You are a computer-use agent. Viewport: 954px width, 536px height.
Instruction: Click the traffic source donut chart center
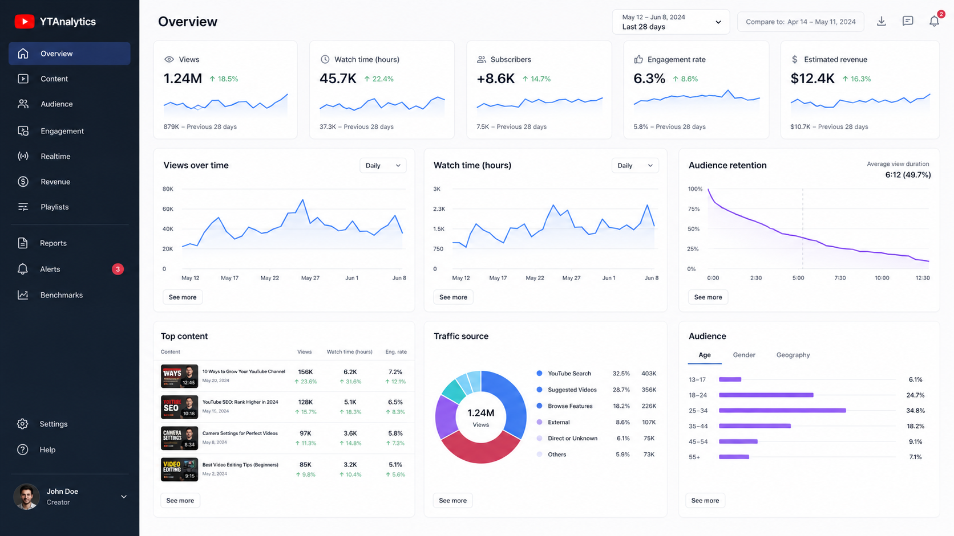click(x=480, y=418)
